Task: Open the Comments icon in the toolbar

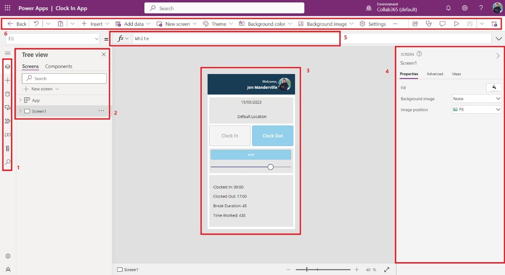Action: click(443, 24)
